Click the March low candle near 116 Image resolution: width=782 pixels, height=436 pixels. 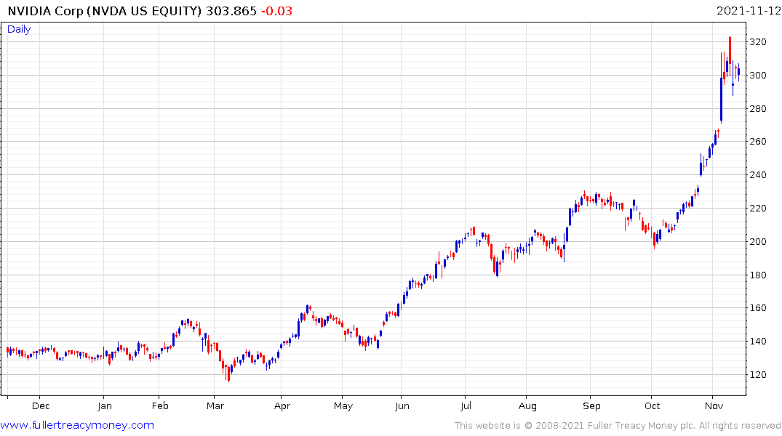point(228,374)
